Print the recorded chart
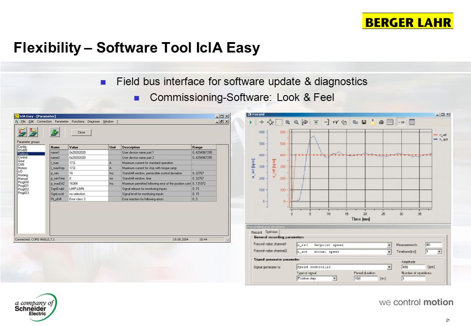471x326 pixels. [x=381, y=122]
